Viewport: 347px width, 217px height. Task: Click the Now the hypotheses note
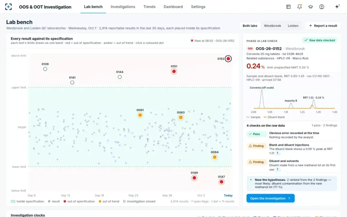(292, 183)
